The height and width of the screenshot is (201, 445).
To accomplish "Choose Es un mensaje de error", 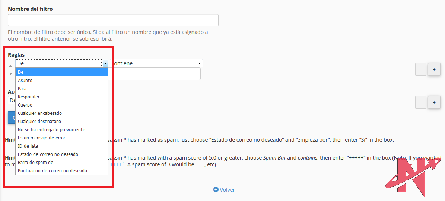I will 41,138.
